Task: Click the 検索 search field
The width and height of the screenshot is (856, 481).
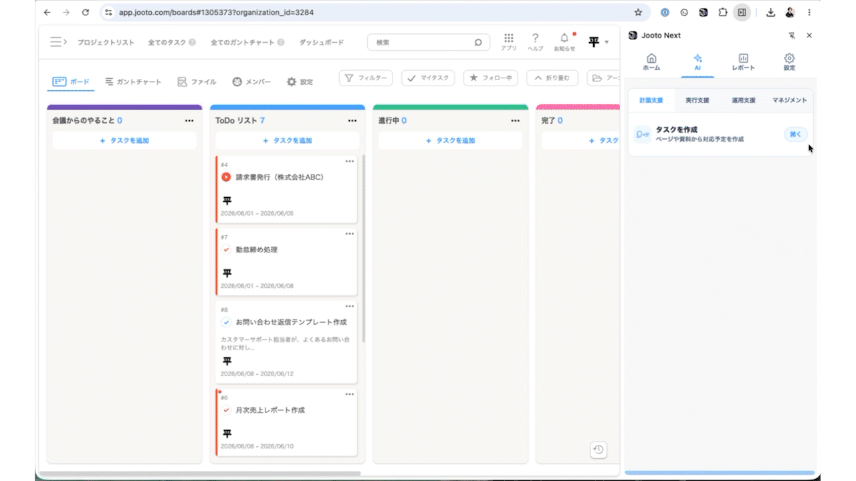Action: pos(428,42)
